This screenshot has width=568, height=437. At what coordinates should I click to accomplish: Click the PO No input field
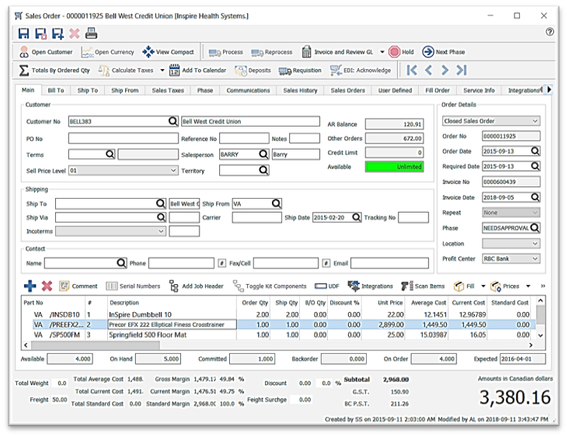[x=123, y=138]
